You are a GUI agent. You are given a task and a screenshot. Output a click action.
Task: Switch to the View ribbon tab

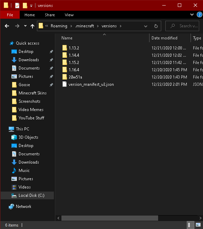(69, 15)
